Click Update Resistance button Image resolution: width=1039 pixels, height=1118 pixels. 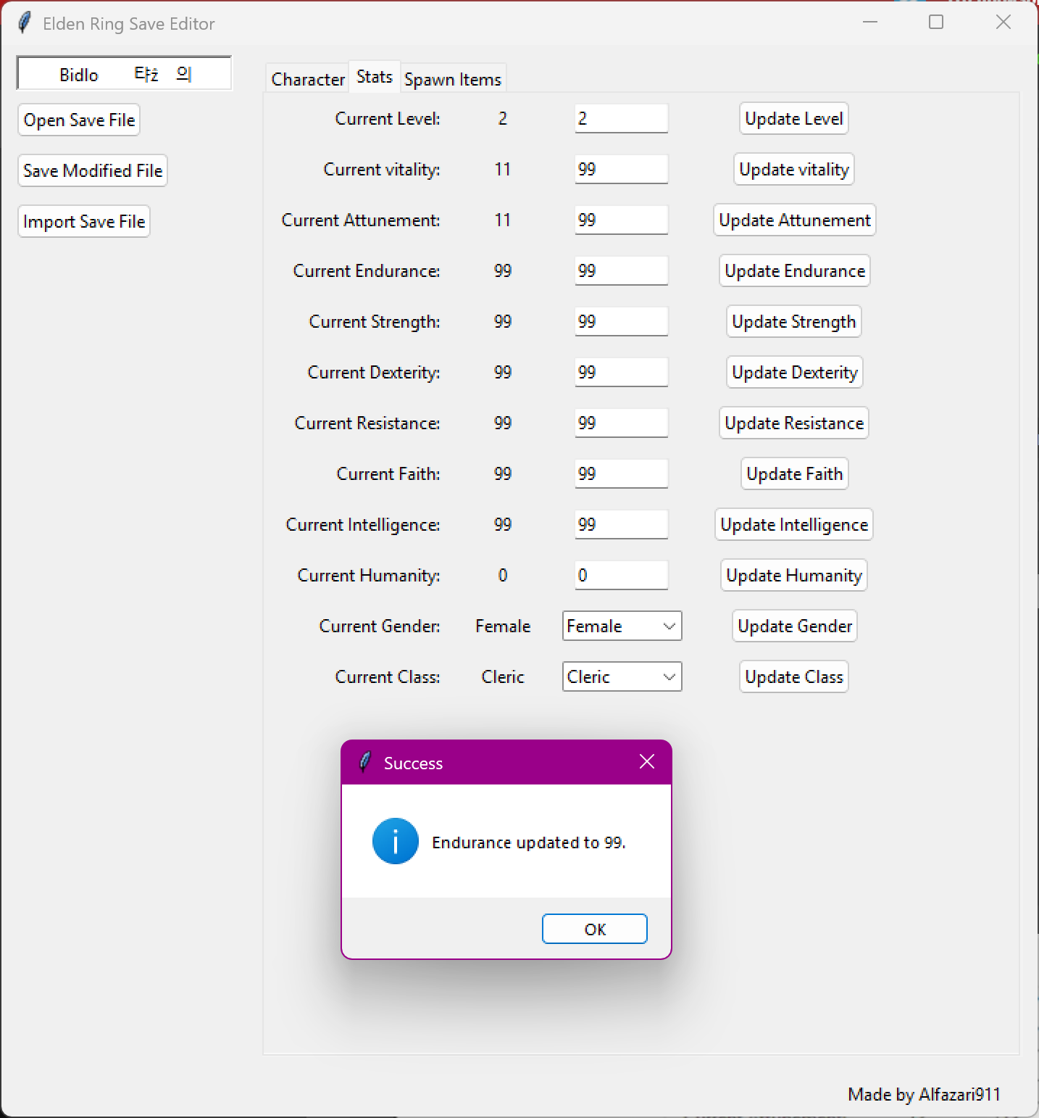(794, 423)
